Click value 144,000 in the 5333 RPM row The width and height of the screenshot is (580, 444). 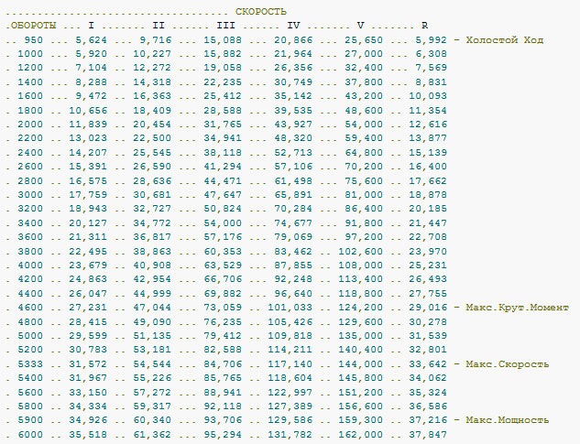(x=361, y=364)
